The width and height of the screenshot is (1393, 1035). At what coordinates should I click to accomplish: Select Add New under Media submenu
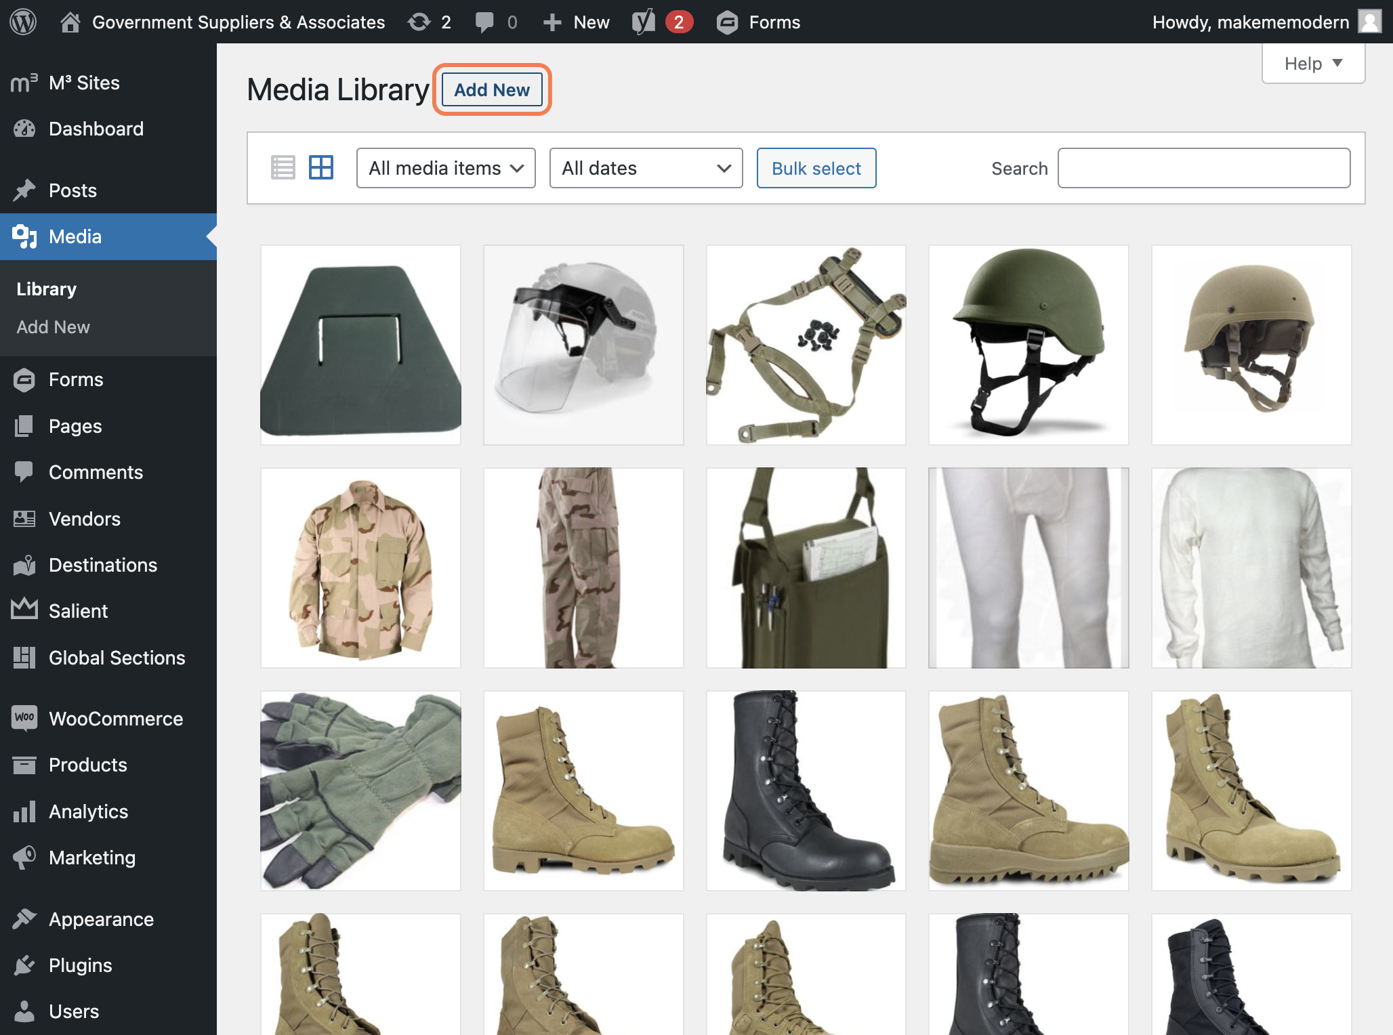[x=53, y=327]
